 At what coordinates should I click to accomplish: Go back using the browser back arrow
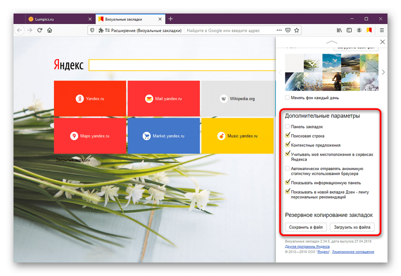pyautogui.click(x=19, y=30)
